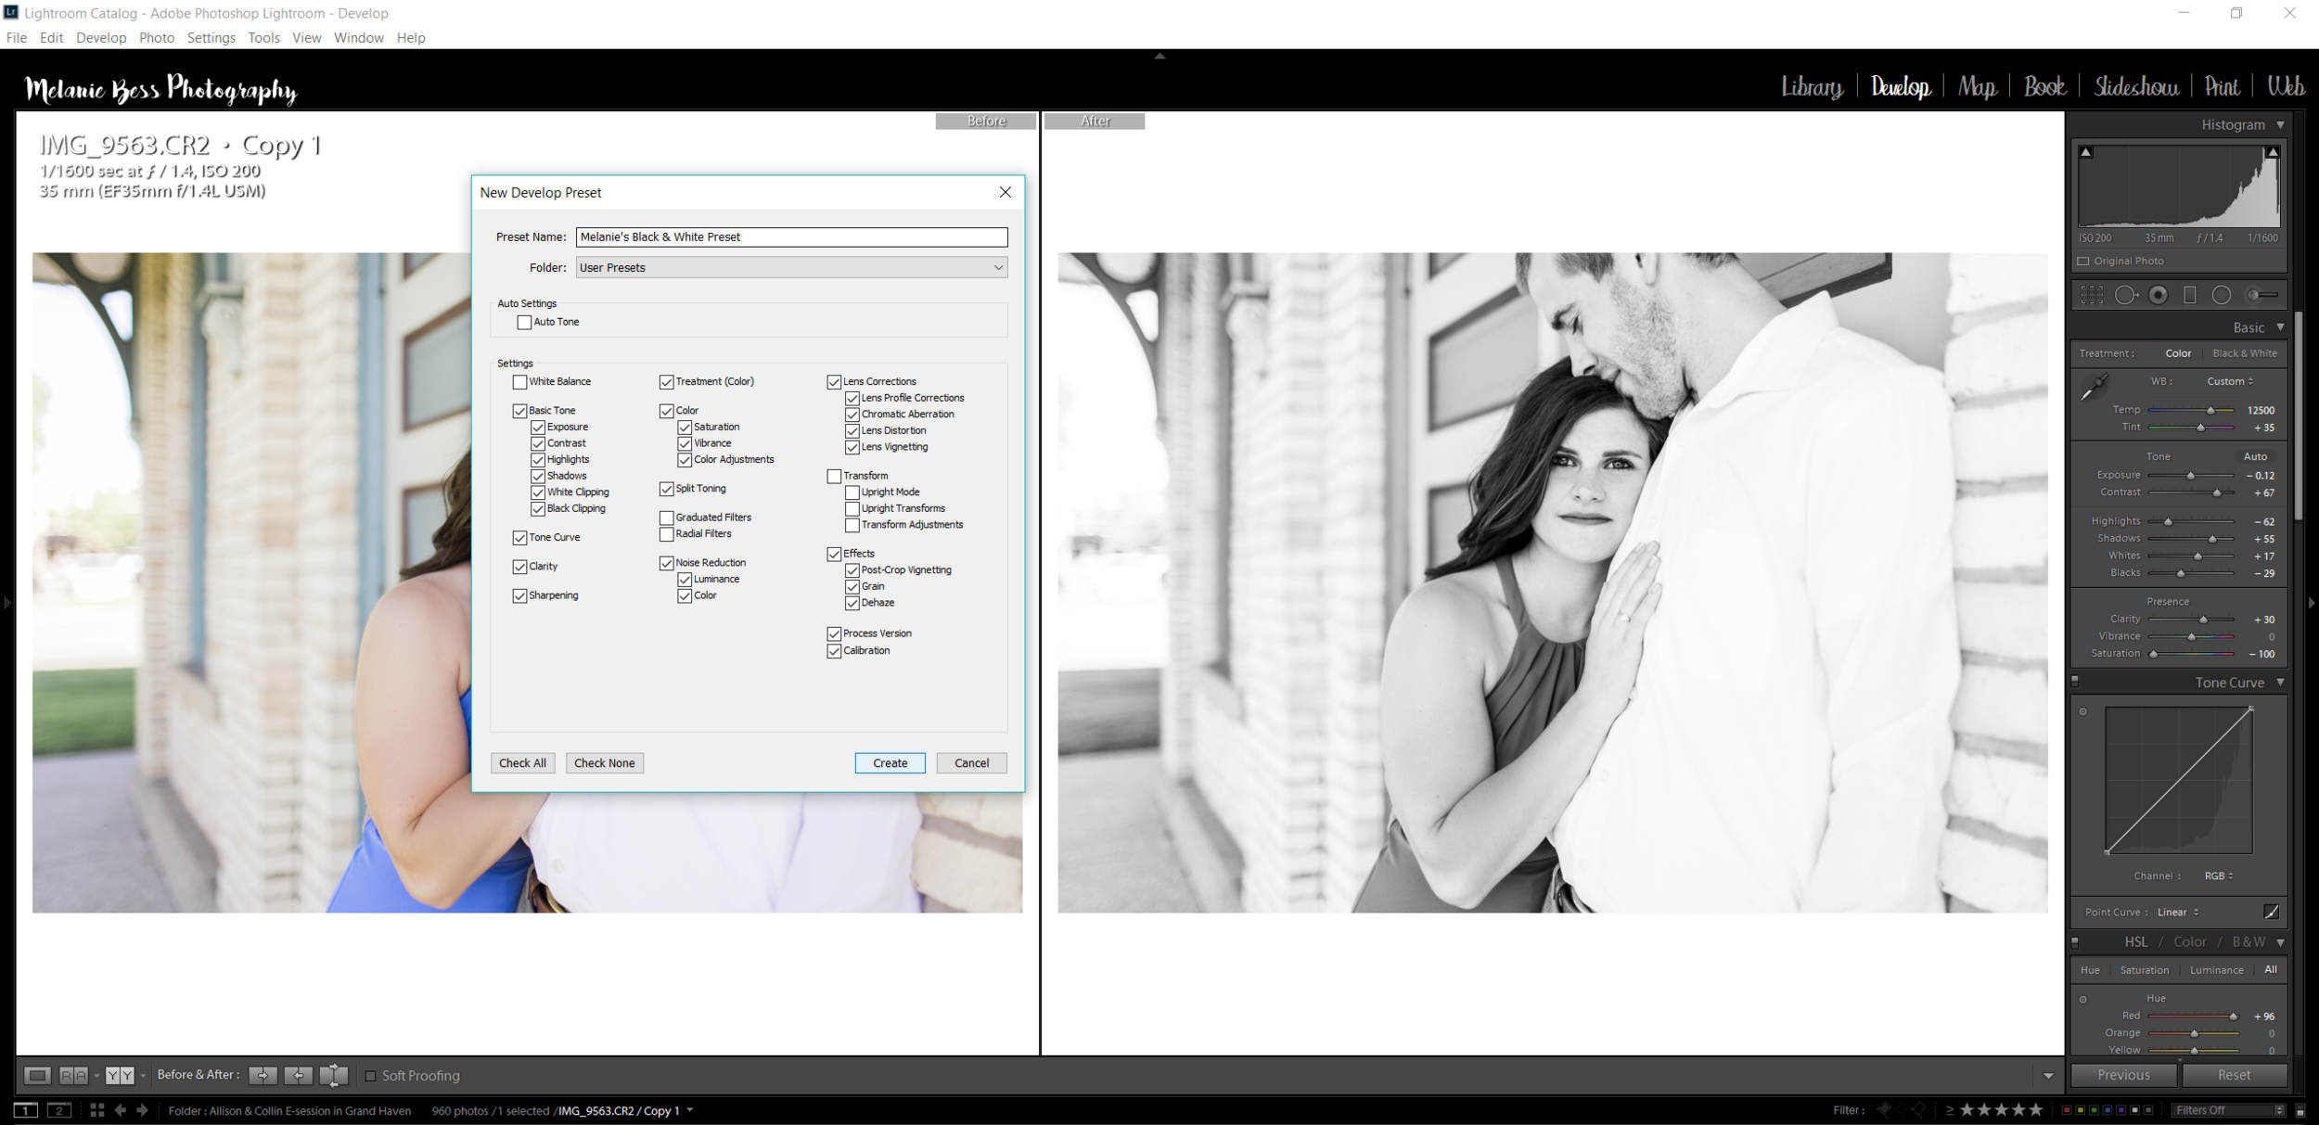Open the Library module

[1812, 87]
